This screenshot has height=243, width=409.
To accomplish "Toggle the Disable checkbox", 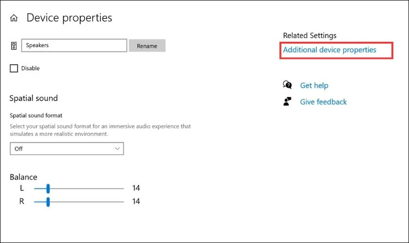I will point(14,68).
